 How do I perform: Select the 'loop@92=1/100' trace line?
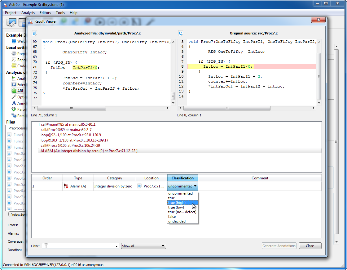71,135
